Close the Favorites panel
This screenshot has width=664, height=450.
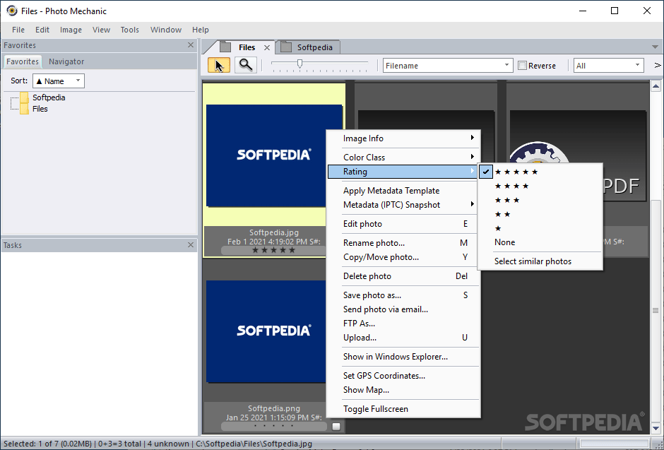[x=191, y=45]
